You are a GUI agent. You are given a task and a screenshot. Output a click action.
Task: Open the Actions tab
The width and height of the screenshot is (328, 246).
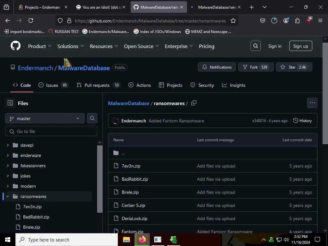click(140, 85)
